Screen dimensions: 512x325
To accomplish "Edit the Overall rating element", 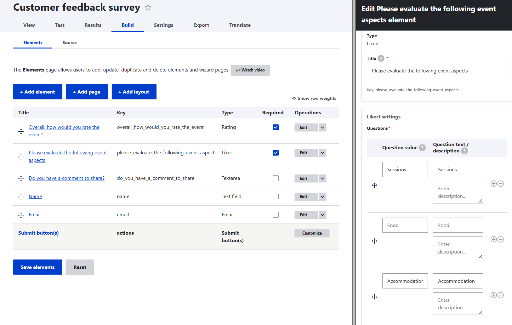I will (x=307, y=127).
